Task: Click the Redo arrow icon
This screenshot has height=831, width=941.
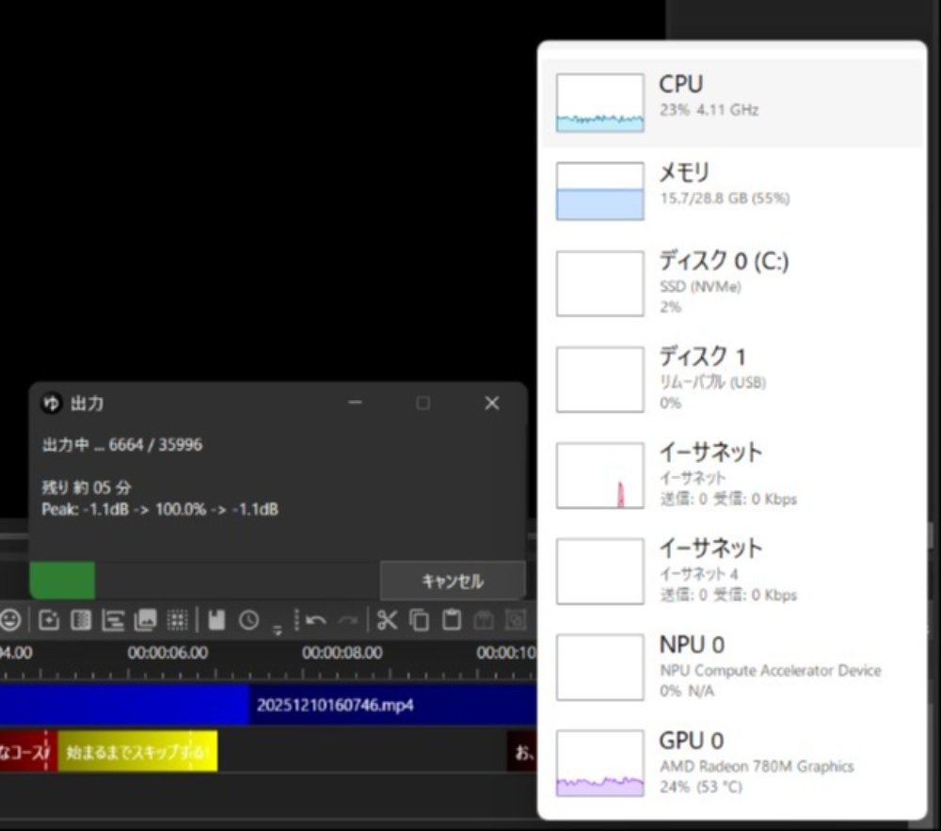Action: 348,620
